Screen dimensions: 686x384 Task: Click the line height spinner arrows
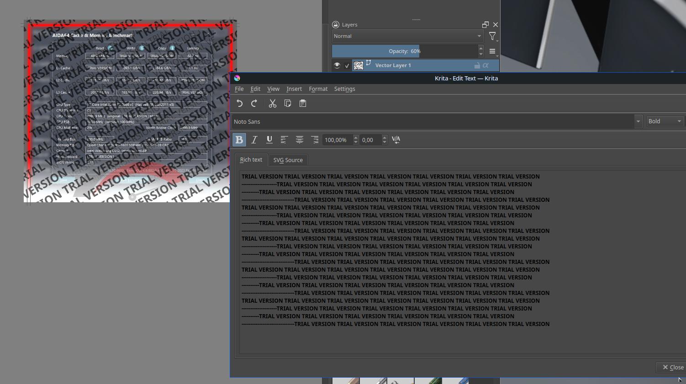coord(356,140)
